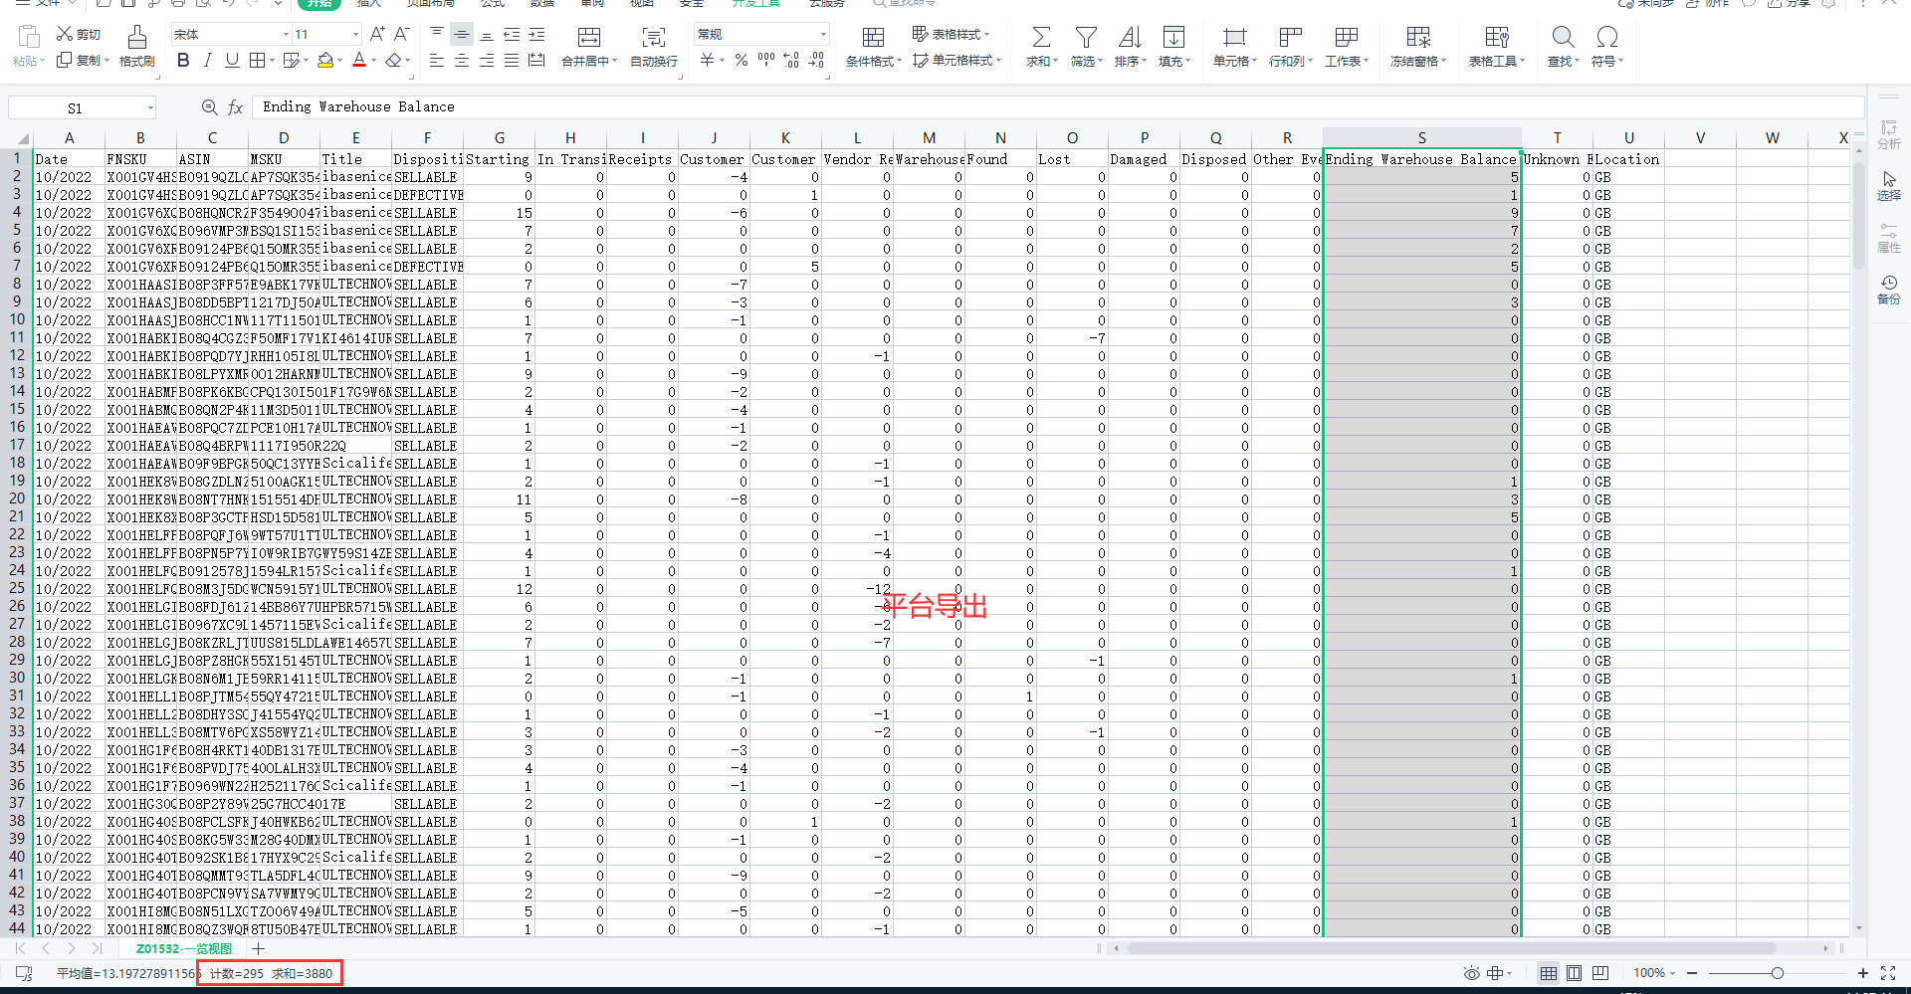Click the Symbol (符号) omega icon
The width and height of the screenshot is (1911, 994).
pos(1606,38)
